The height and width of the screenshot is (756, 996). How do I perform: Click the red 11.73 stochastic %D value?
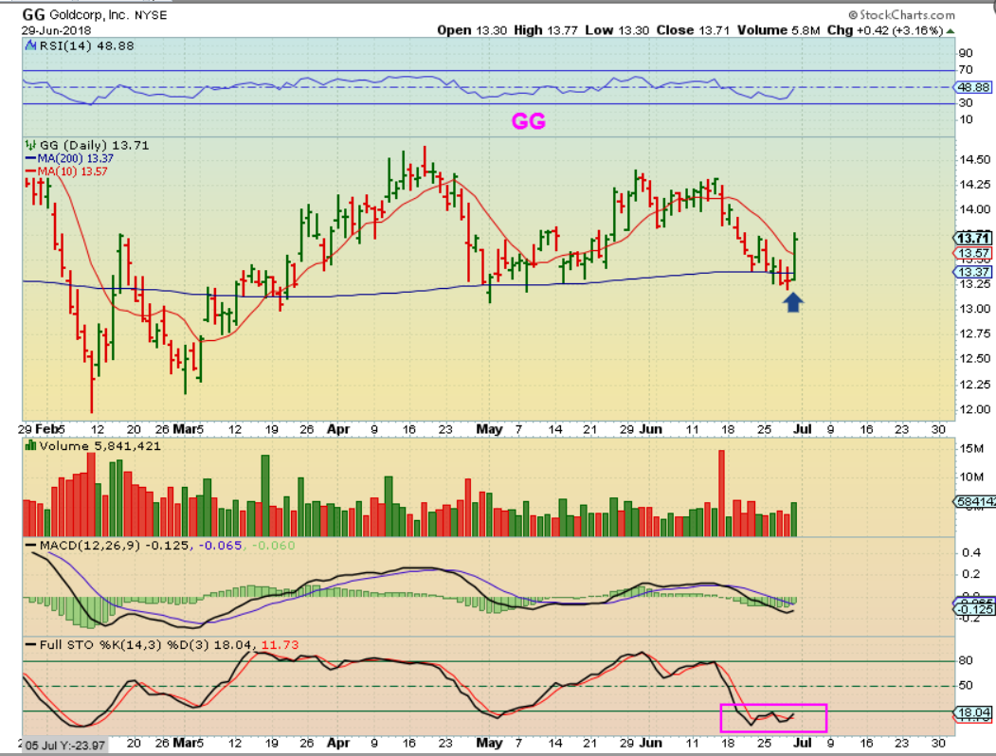click(x=281, y=645)
